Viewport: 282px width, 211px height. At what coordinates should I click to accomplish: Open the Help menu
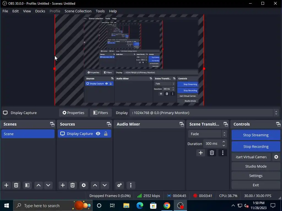(113, 11)
